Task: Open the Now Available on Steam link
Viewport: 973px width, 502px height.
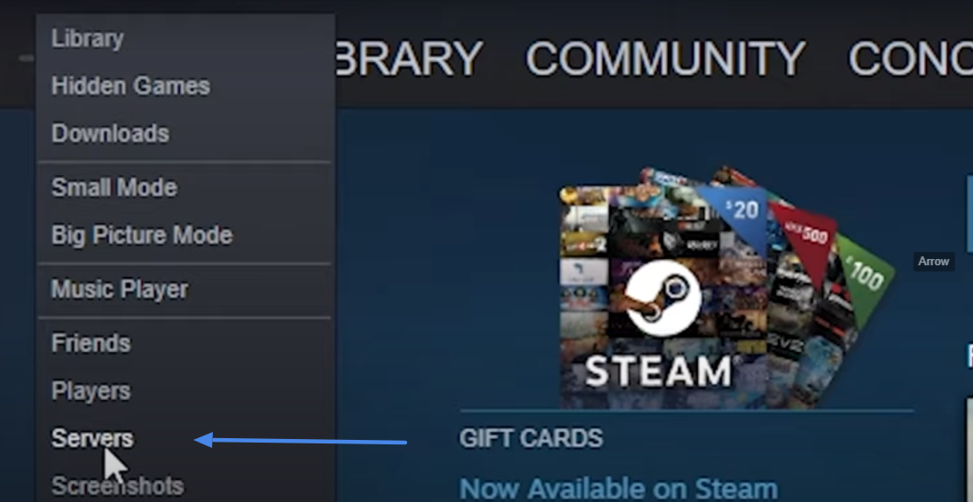Action: pos(619,489)
